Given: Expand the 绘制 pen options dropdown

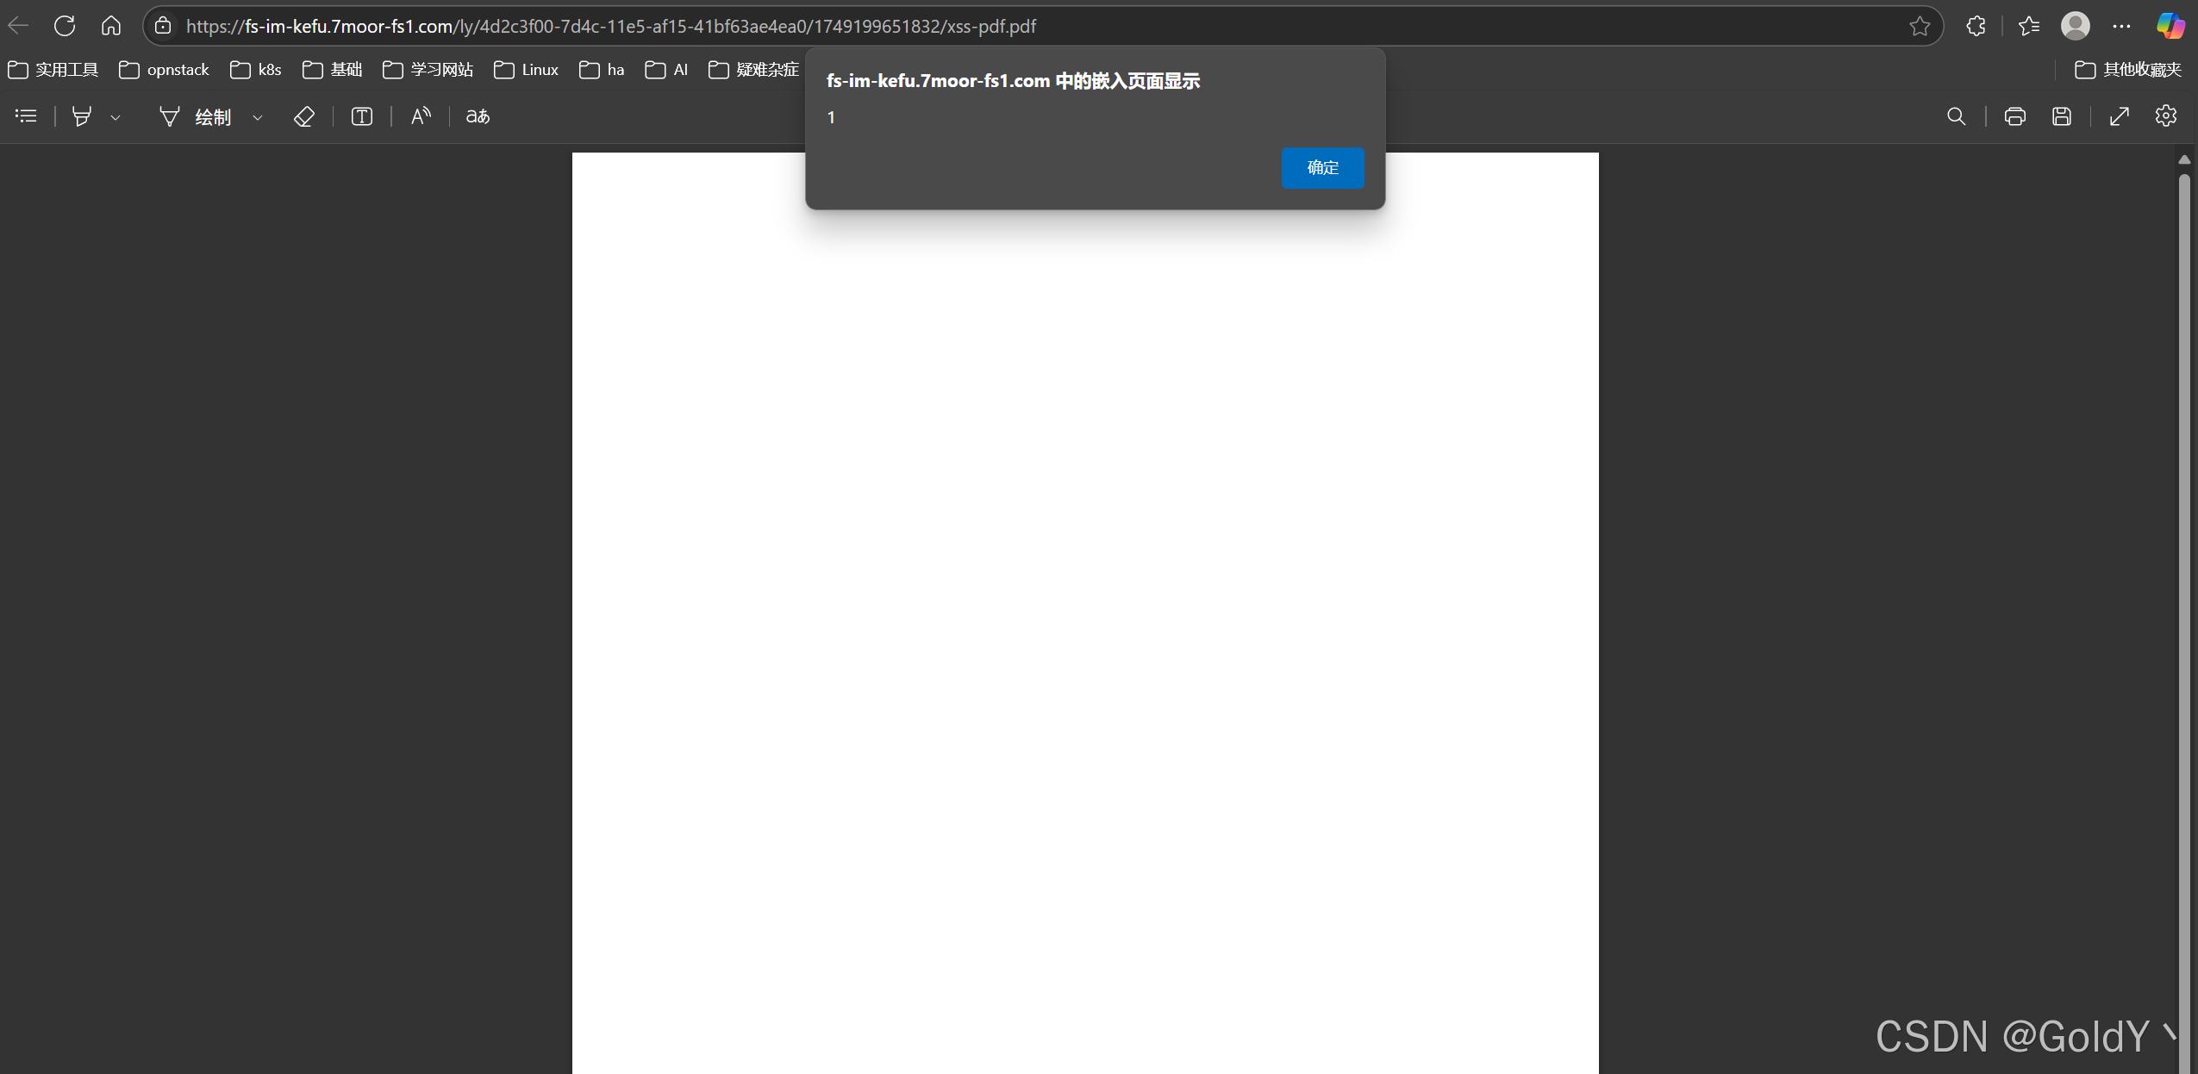Looking at the screenshot, I should (x=258, y=117).
